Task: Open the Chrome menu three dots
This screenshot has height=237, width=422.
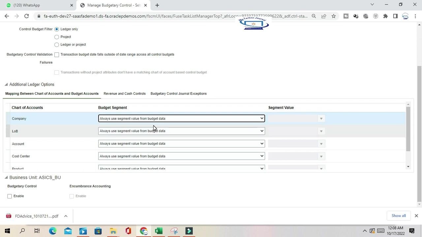Action: [x=415, y=16]
